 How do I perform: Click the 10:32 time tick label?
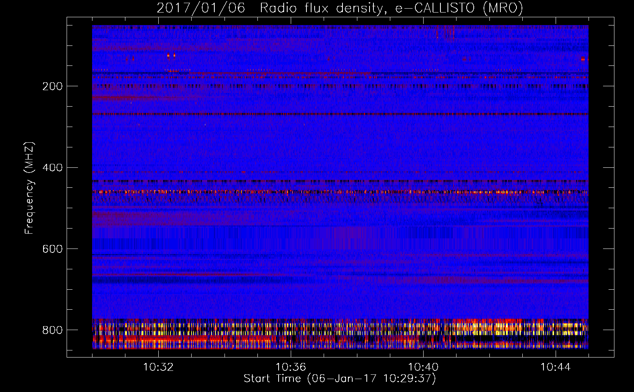[x=158, y=367]
